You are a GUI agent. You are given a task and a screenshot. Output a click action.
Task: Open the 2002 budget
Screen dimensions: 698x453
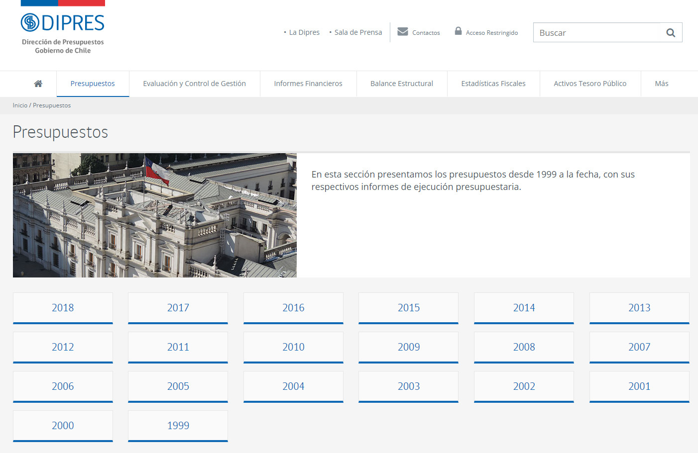524,386
